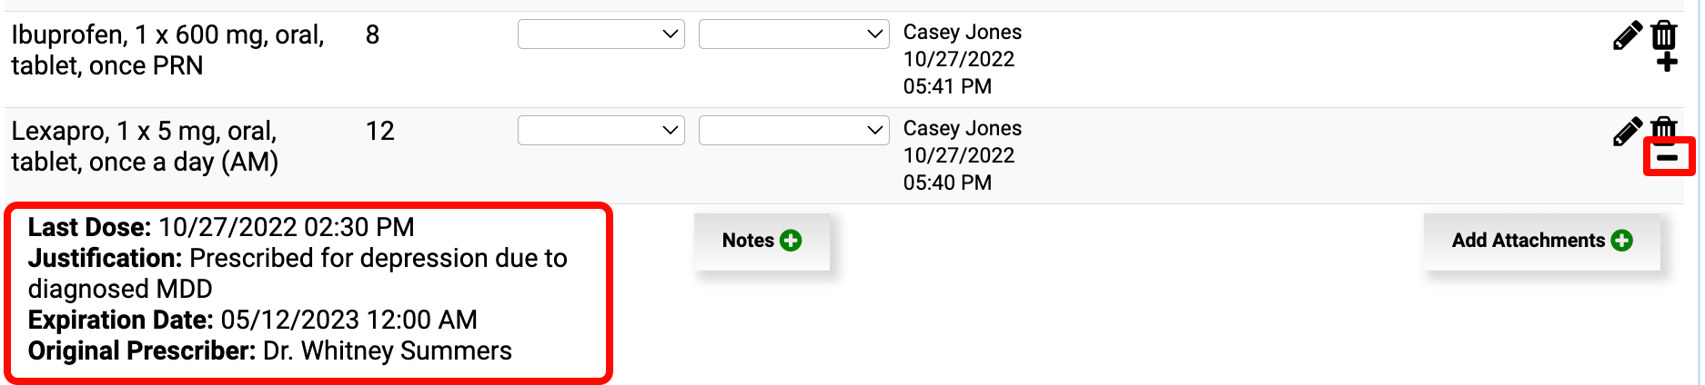Delete the Ibuprofen entry using the trash icon
1705x385 pixels.
tap(1664, 35)
